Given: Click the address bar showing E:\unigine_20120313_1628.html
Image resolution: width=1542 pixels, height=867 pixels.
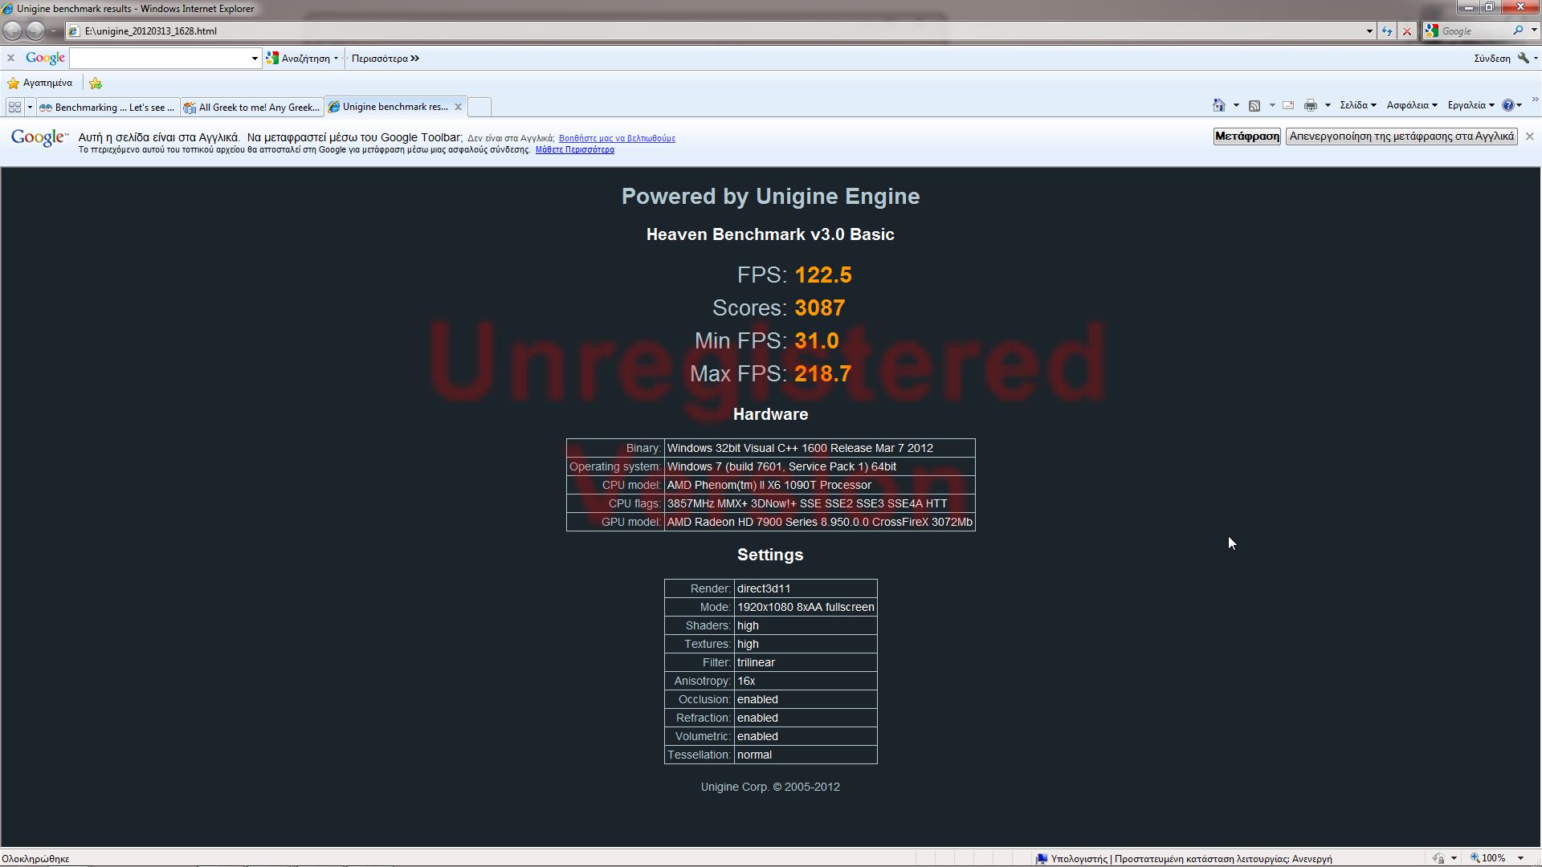Looking at the screenshot, I should pos(715,31).
